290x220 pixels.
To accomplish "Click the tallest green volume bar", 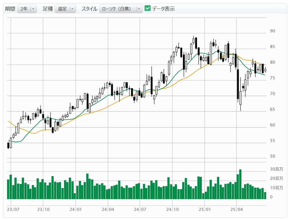I will click(x=240, y=184).
